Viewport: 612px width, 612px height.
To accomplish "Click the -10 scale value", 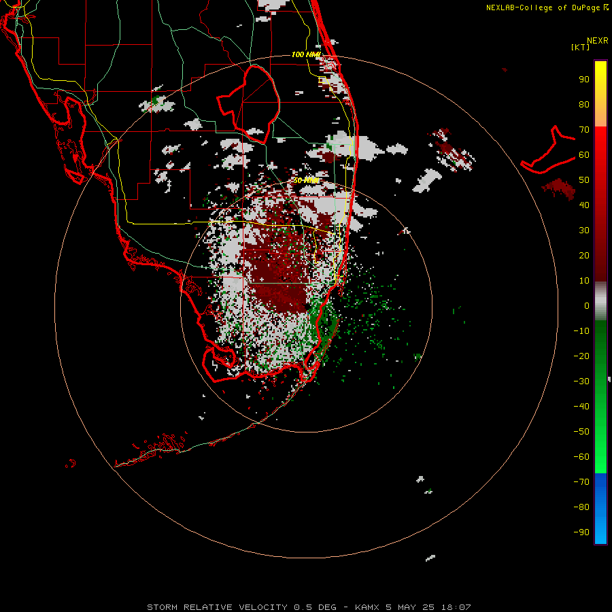I will click(x=581, y=331).
